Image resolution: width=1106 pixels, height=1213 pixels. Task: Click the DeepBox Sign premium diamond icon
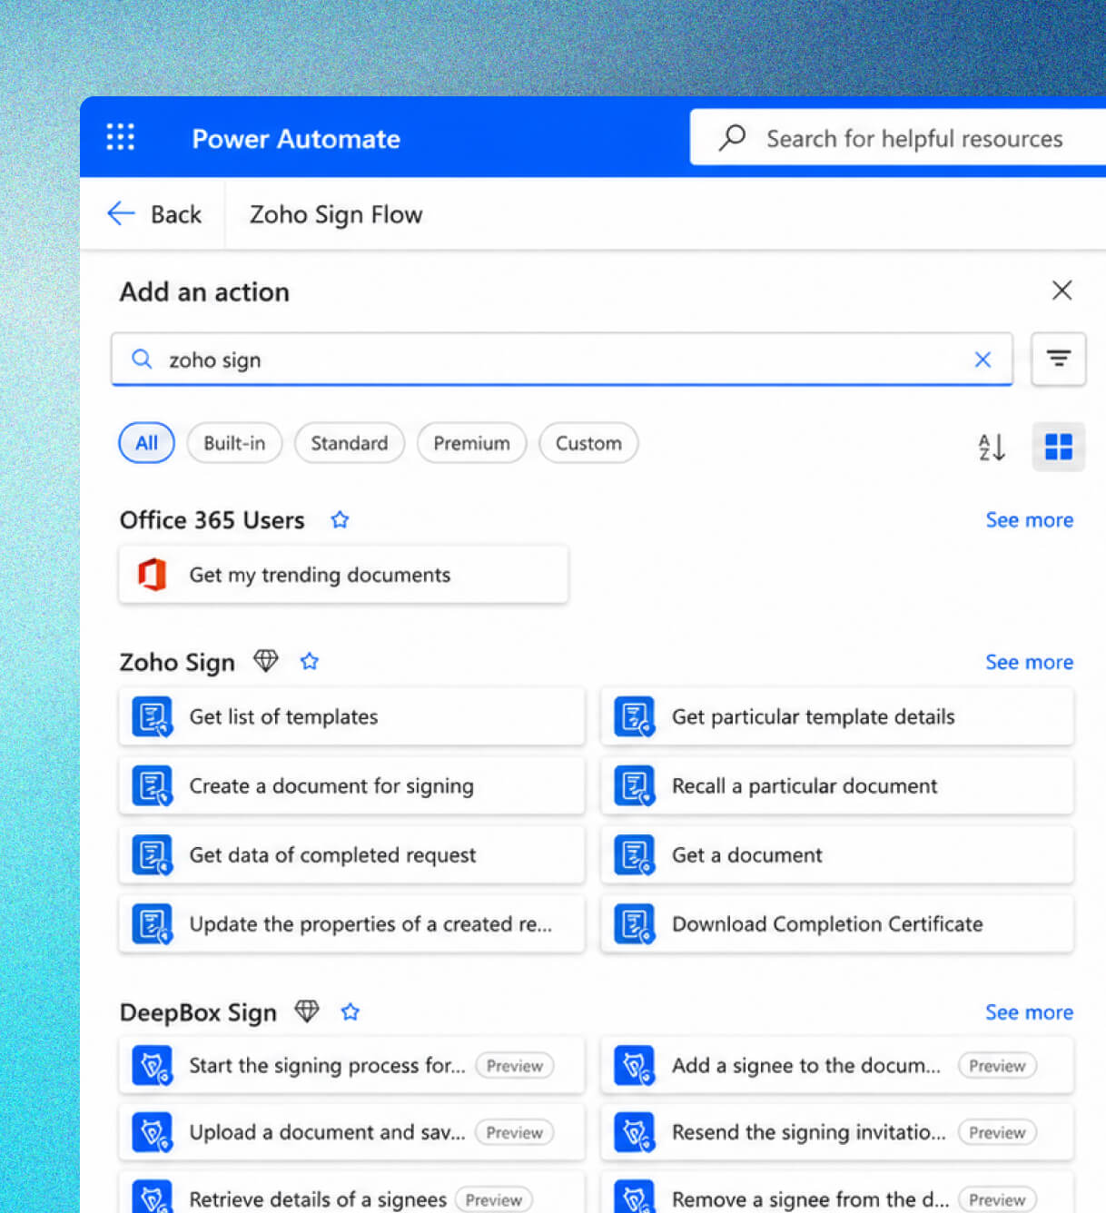(x=307, y=1011)
